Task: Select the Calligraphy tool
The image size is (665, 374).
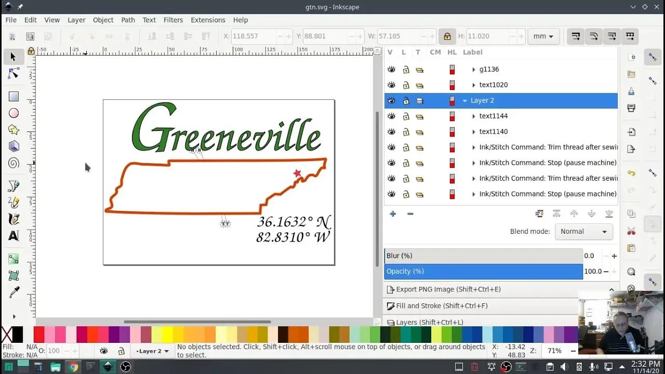Action: point(14,219)
